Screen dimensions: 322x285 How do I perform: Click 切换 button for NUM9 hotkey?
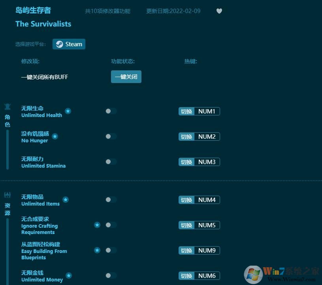[186, 251]
